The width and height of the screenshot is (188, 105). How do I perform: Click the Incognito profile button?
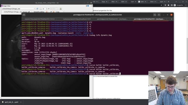tap(178, 5)
